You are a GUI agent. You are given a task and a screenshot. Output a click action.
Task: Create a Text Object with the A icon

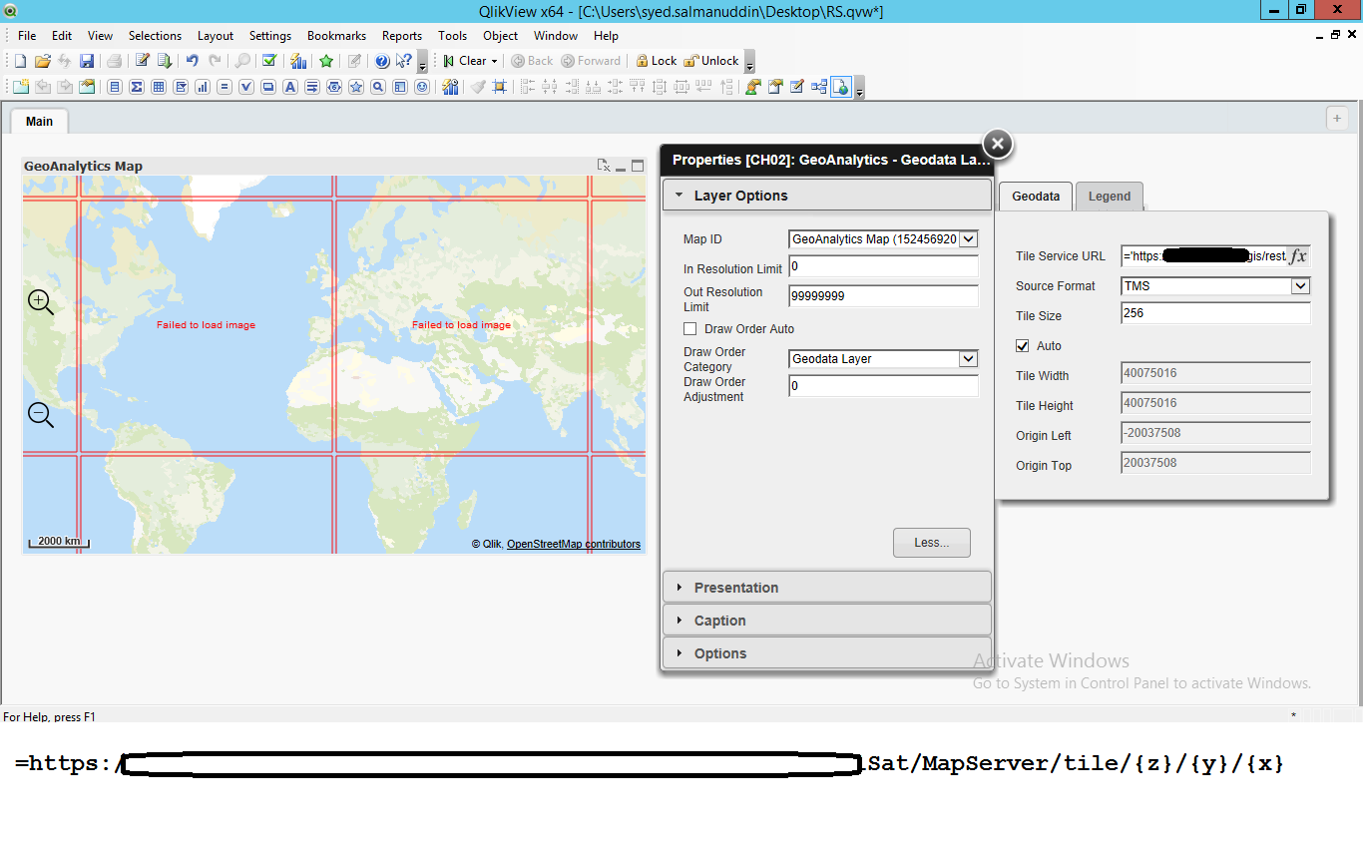(x=290, y=87)
